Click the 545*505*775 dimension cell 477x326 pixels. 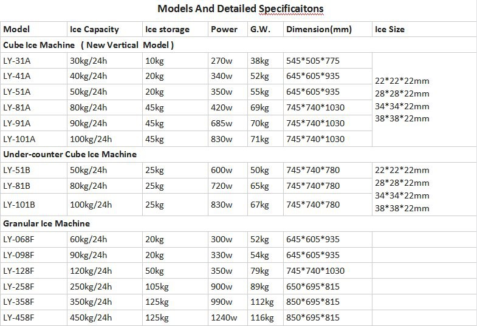click(x=312, y=61)
